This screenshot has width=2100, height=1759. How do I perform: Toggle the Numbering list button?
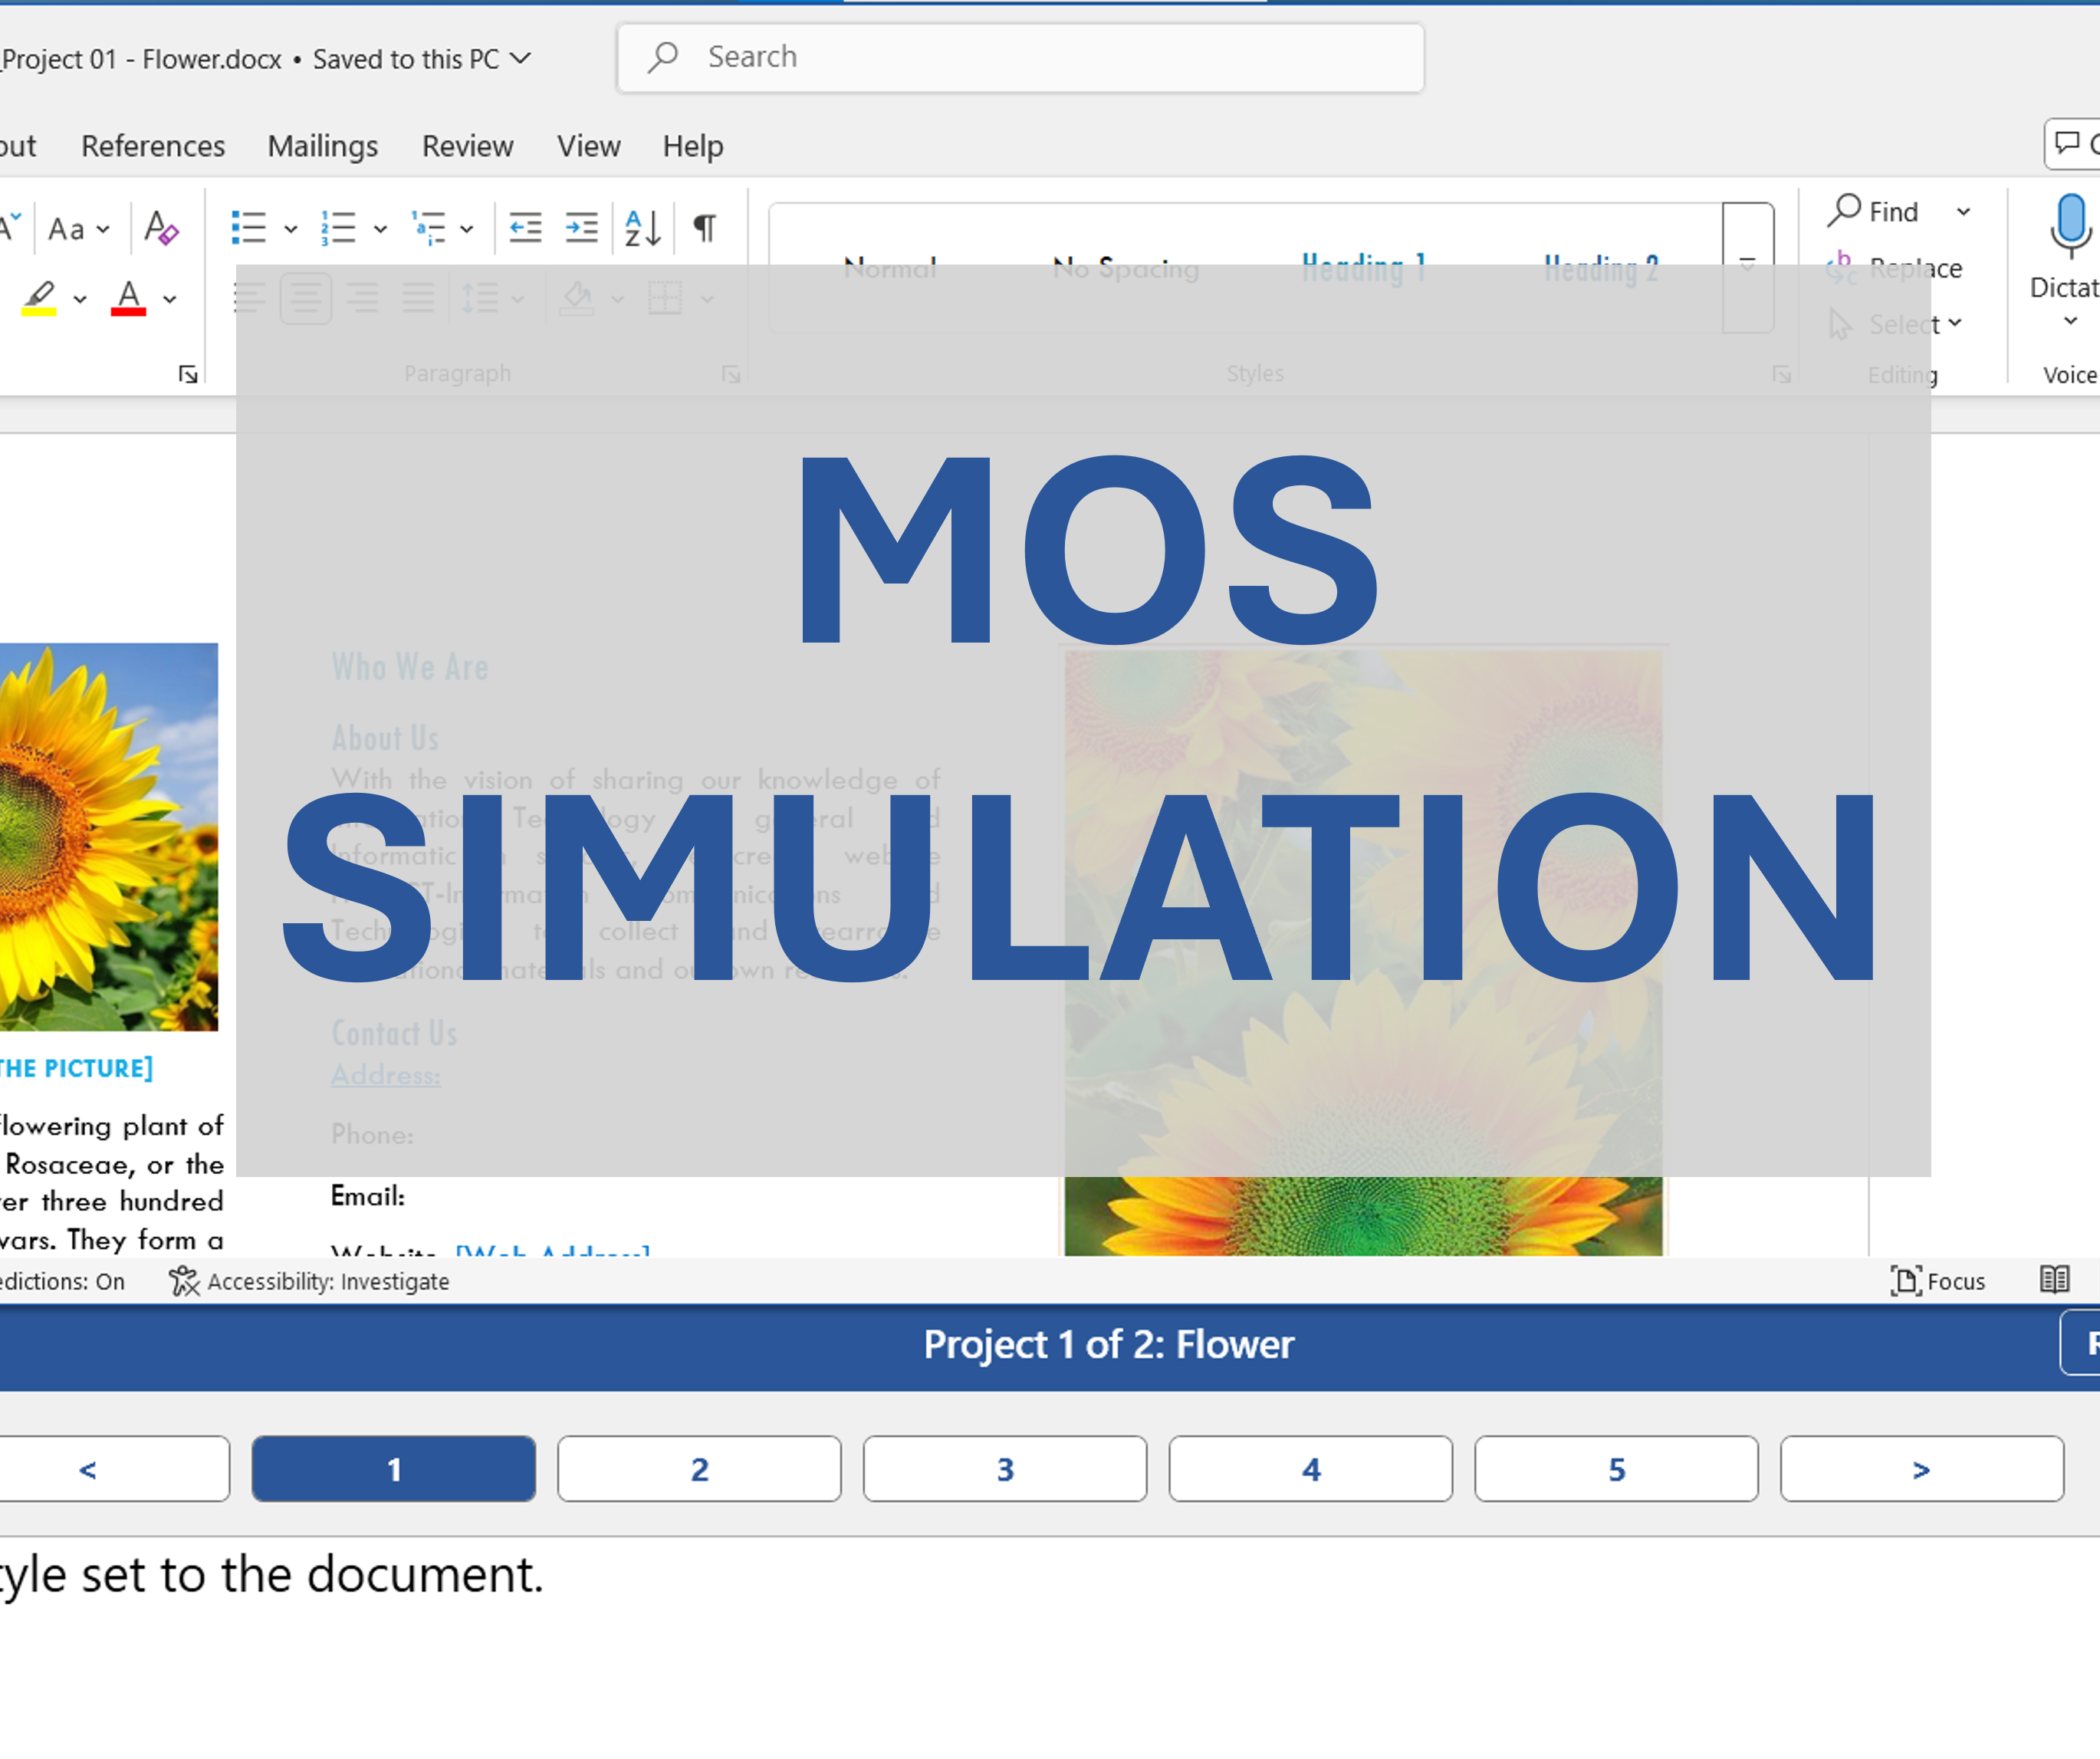338,228
